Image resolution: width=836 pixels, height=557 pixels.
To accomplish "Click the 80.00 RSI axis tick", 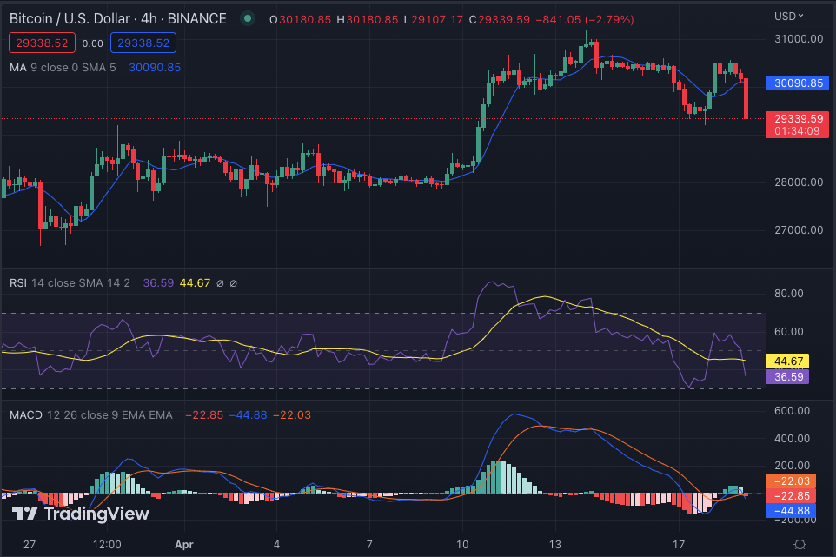I will click(788, 294).
